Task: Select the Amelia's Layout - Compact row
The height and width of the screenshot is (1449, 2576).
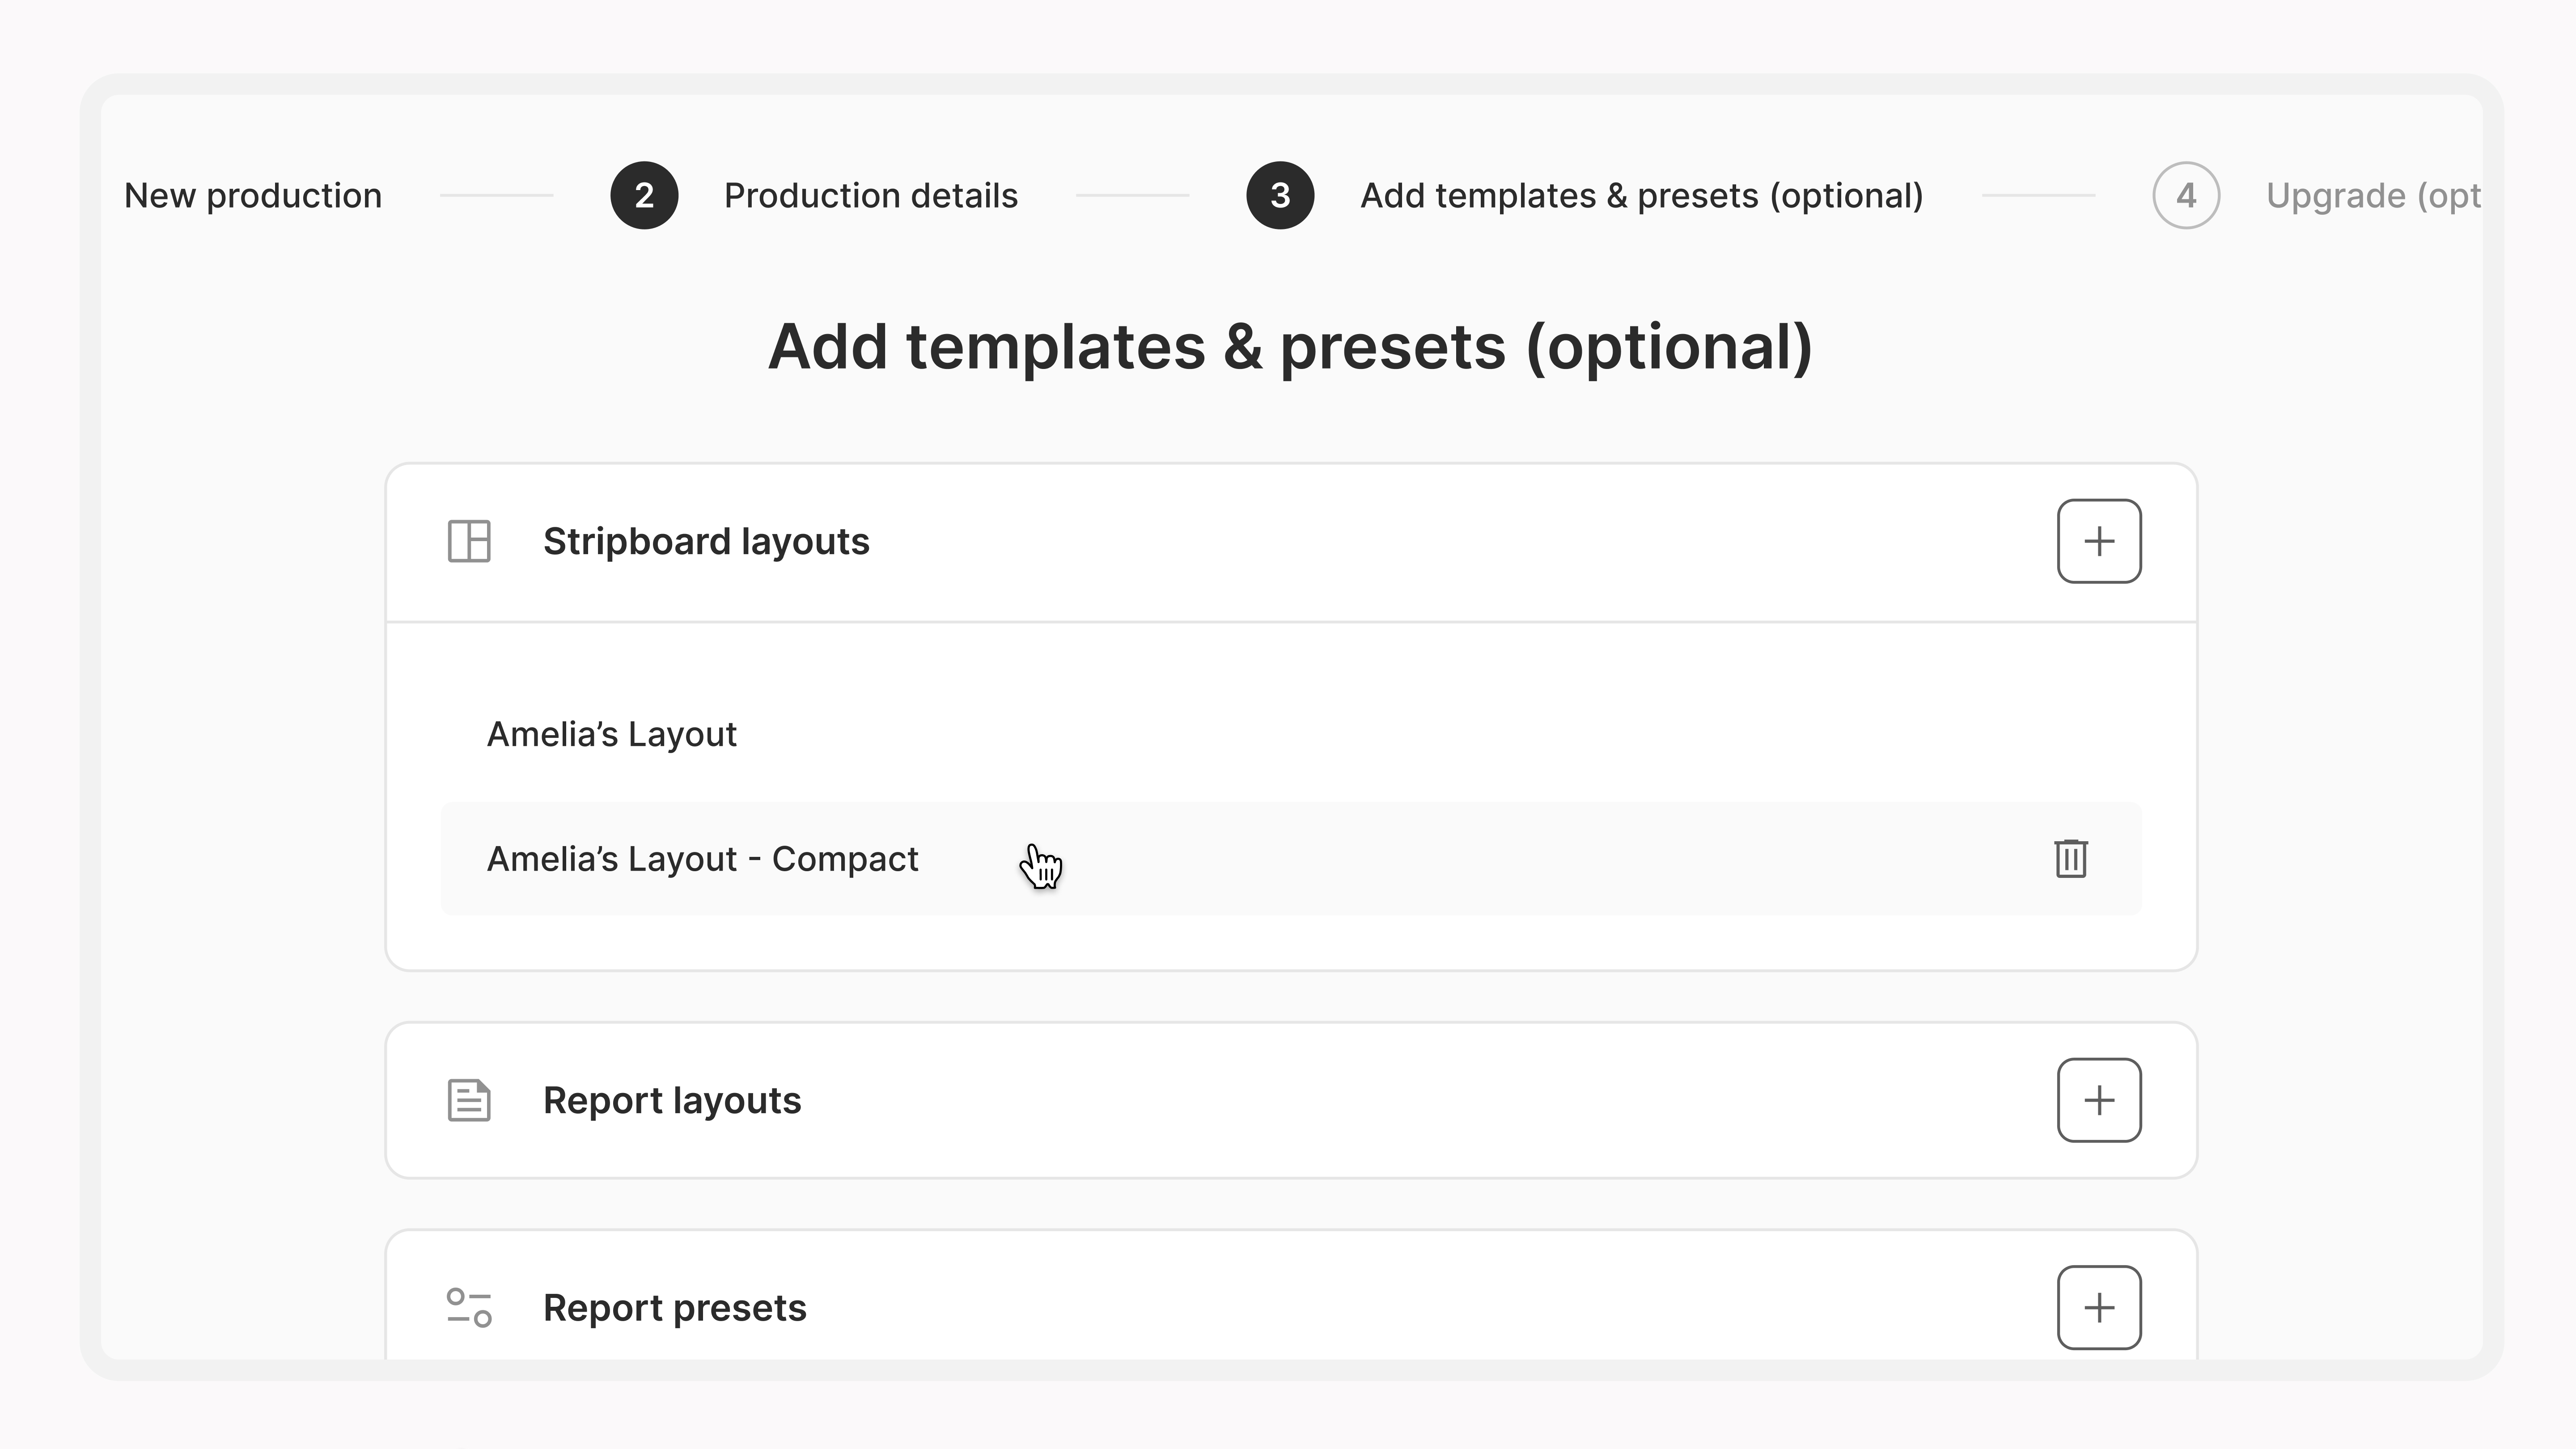Action: 1291,858
